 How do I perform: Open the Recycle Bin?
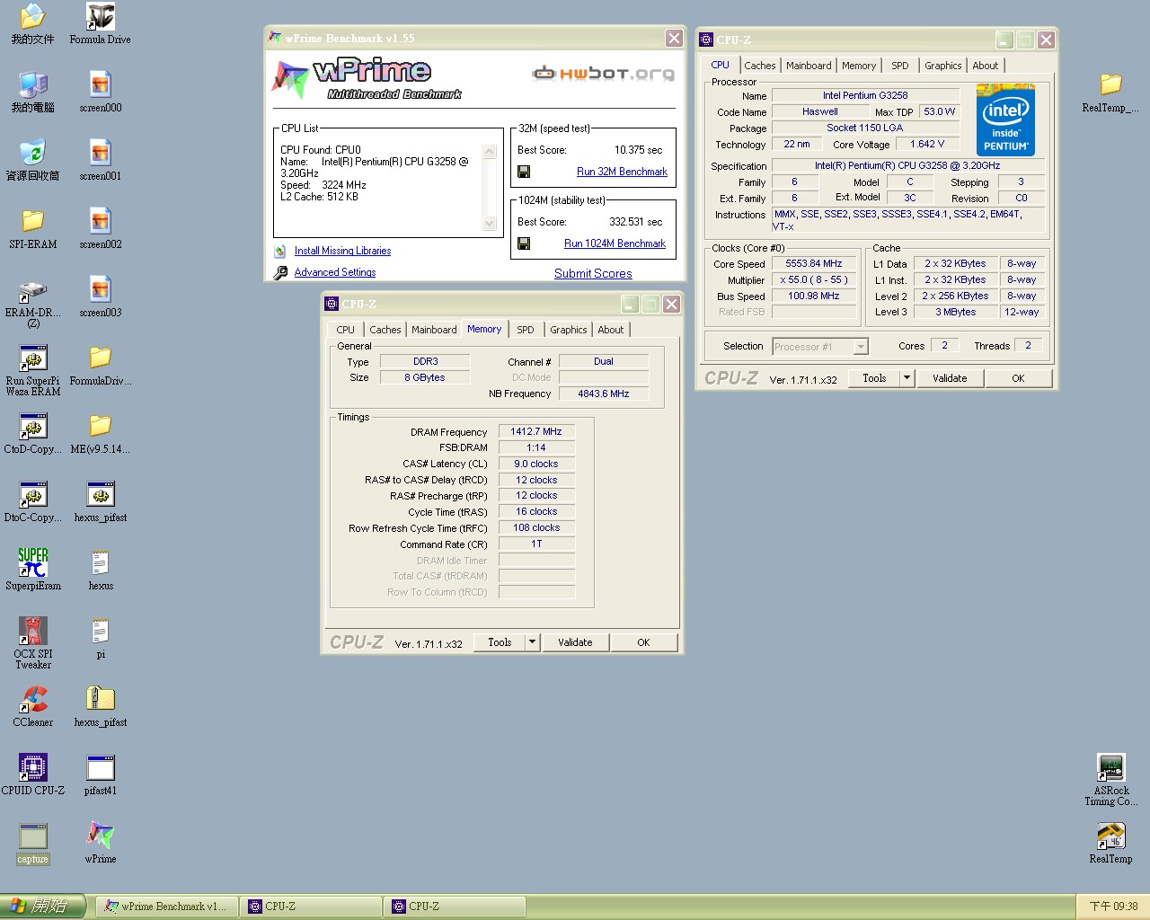[x=33, y=160]
